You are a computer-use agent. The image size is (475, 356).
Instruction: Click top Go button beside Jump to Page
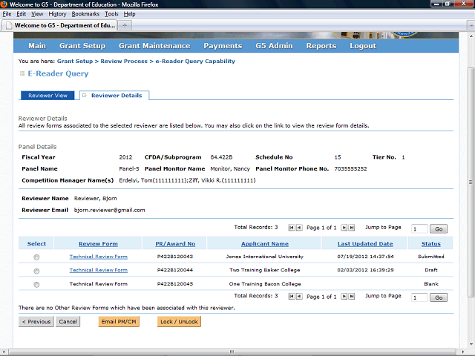439,229
